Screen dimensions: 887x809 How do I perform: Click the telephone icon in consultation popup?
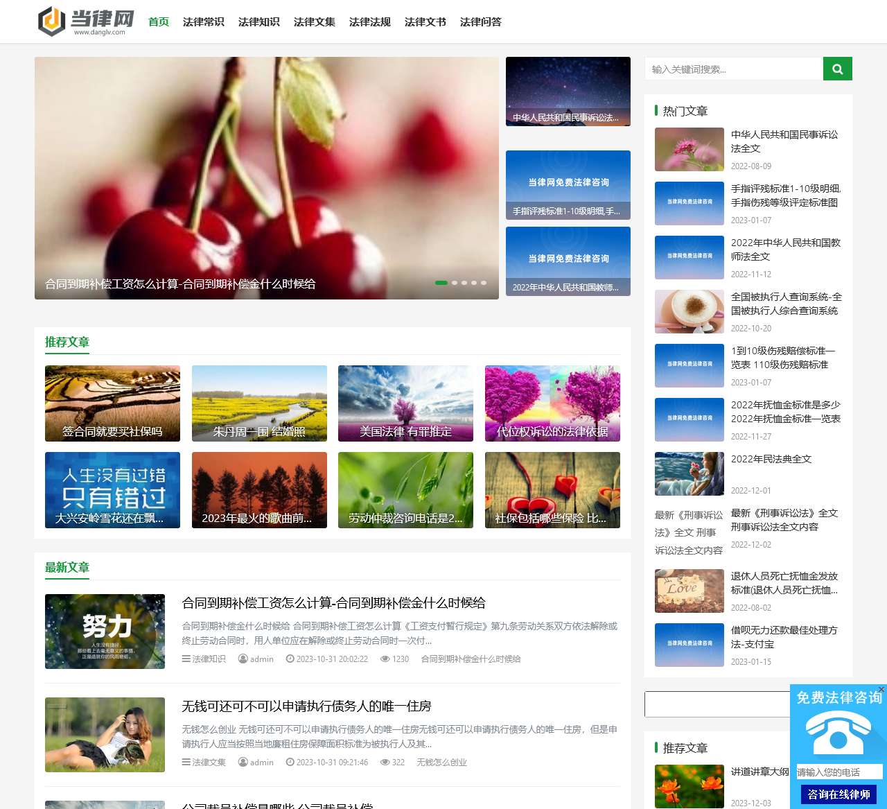(838, 733)
